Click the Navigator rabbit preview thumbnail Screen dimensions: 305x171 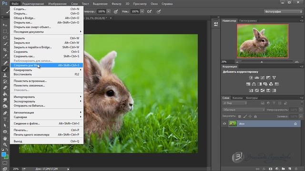263,41
